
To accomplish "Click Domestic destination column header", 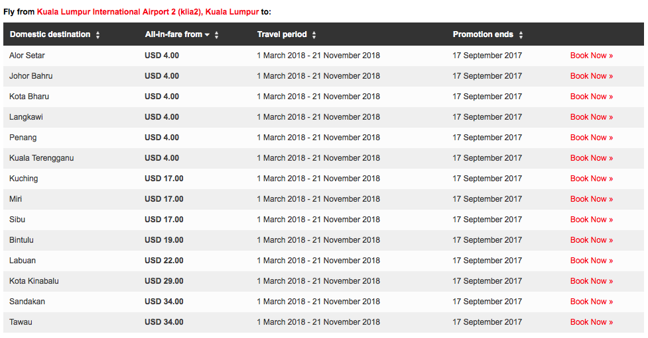I will coord(50,34).
